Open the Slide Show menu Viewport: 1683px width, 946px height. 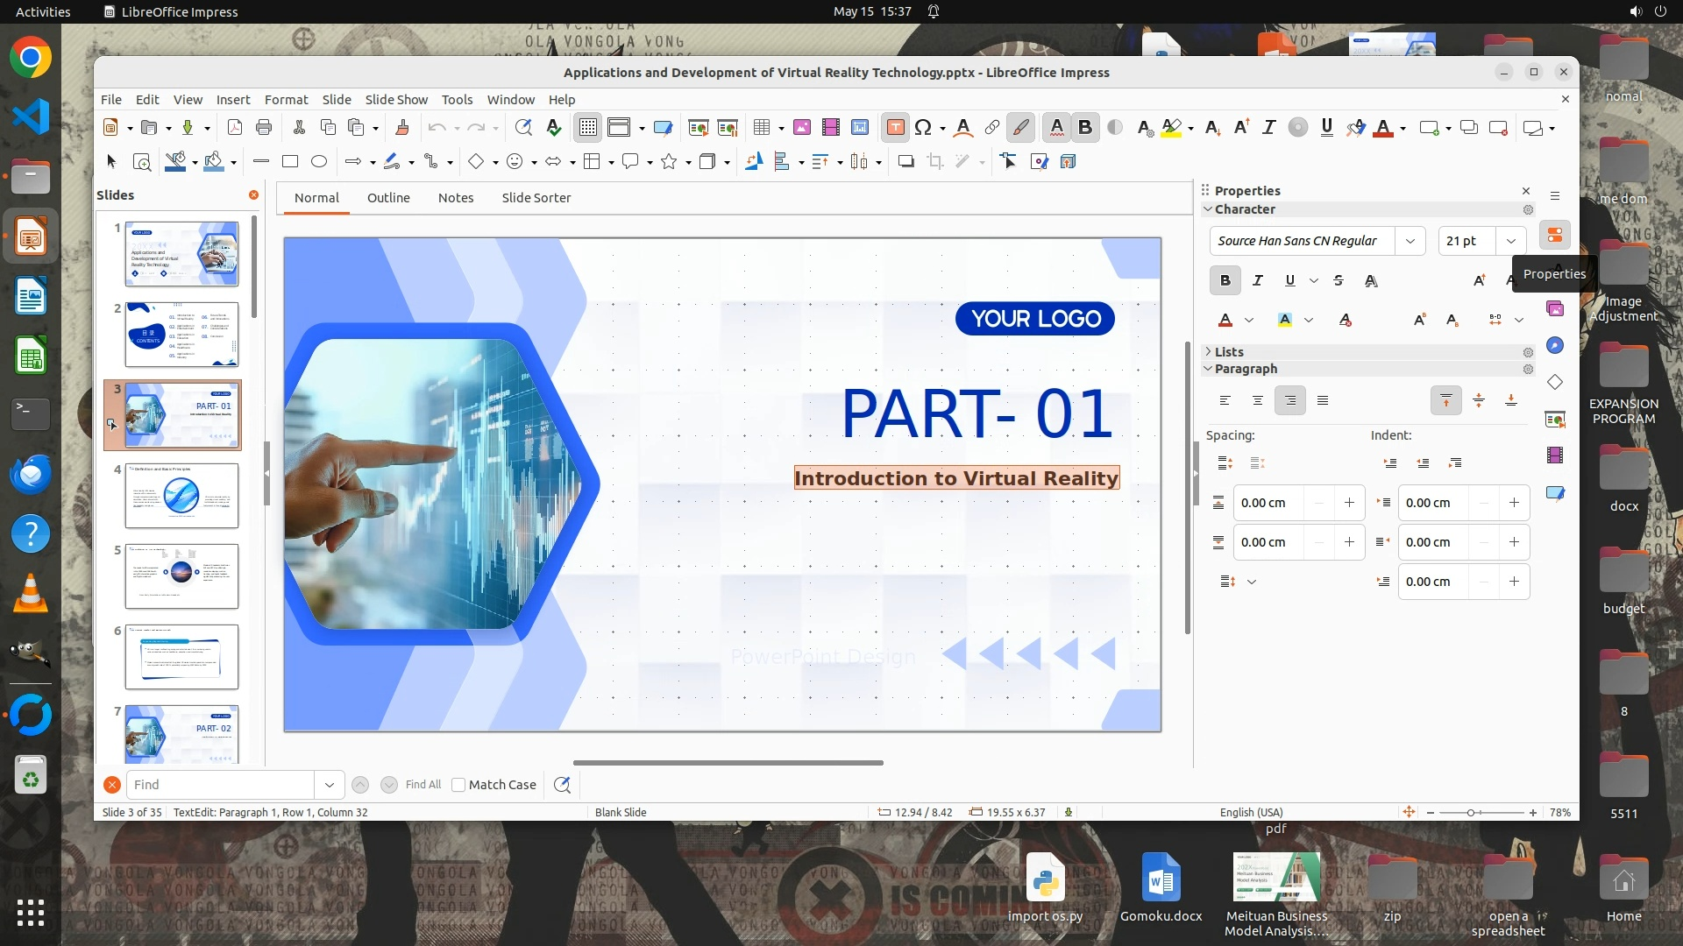(396, 100)
